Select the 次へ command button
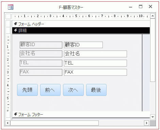This screenshot has width=160, height=130. [73, 90]
